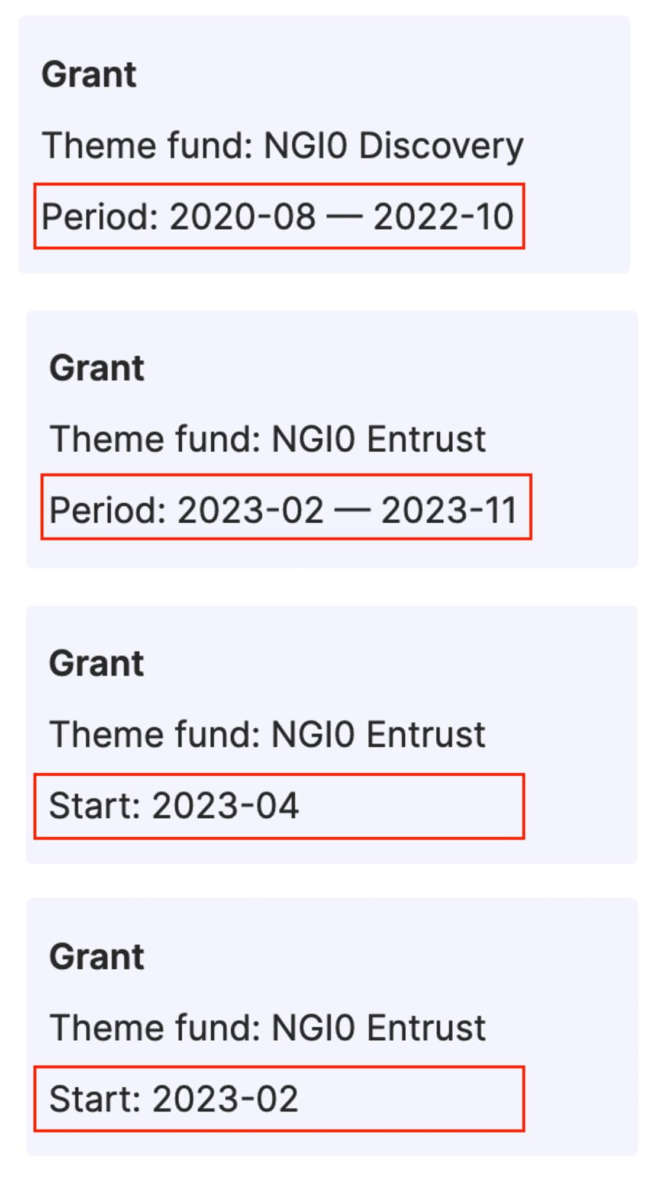Select the grant card ending 2023-11

[x=332, y=439]
